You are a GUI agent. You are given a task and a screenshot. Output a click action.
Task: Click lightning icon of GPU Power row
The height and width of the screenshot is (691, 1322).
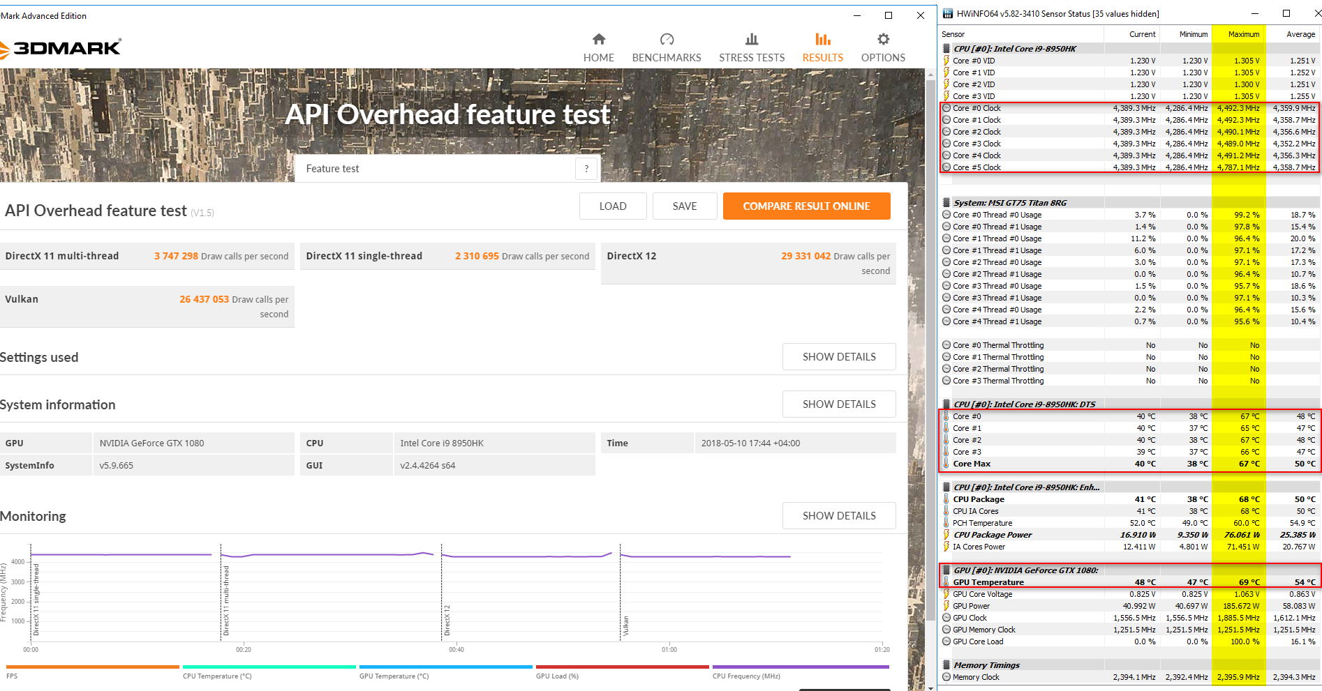click(x=946, y=606)
